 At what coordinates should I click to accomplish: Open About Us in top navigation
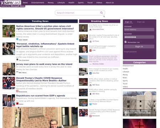pyautogui.click(x=110, y=2)
